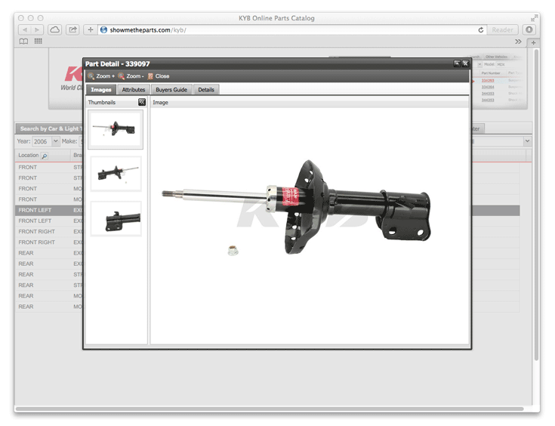
Task: Select the third bracket close-up thumbnail
Action: point(116,218)
